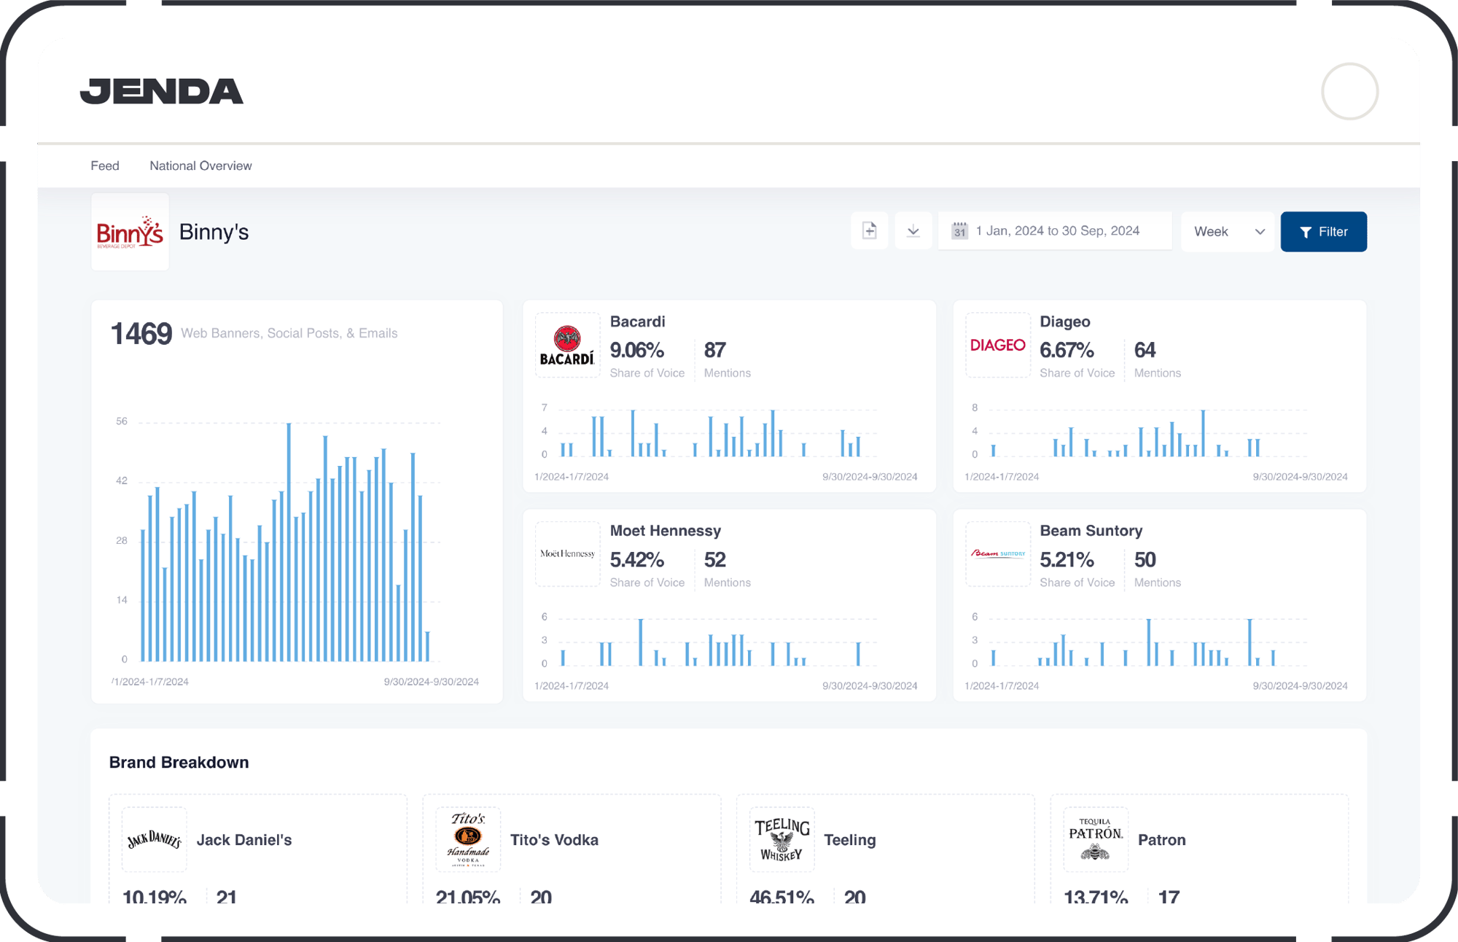This screenshot has height=942, width=1458.
Task: Click the Diageo logo
Action: [997, 345]
